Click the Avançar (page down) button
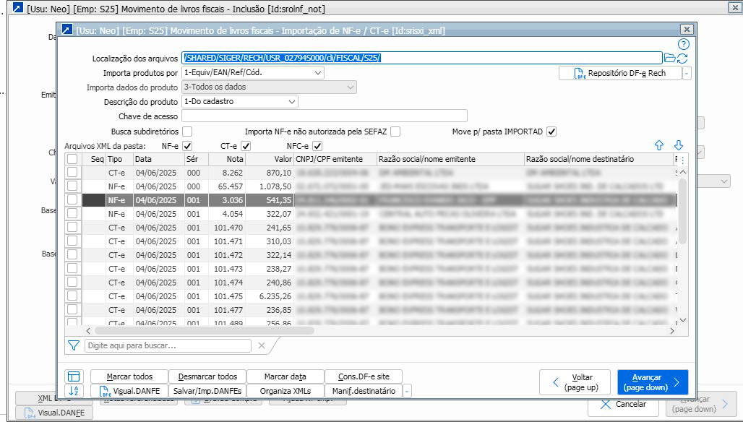Image resolution: width=743 pixels, height=422 pixels. pyautogui.click(x=652, y=382)
